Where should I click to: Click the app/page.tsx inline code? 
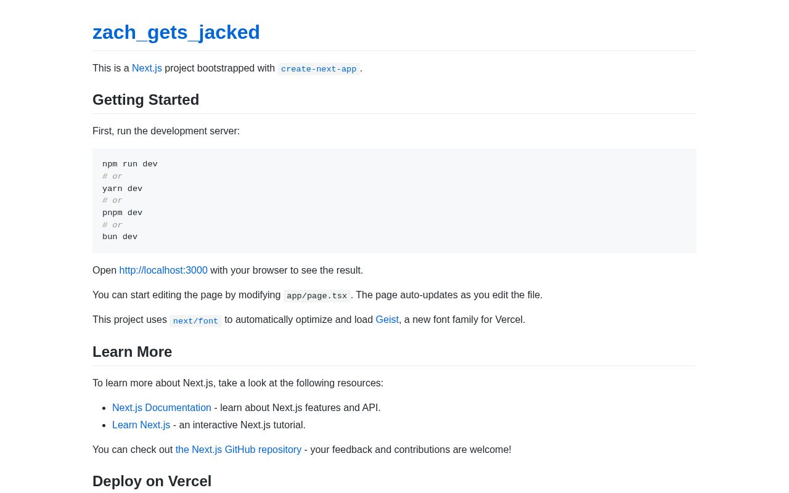(317, 296)
